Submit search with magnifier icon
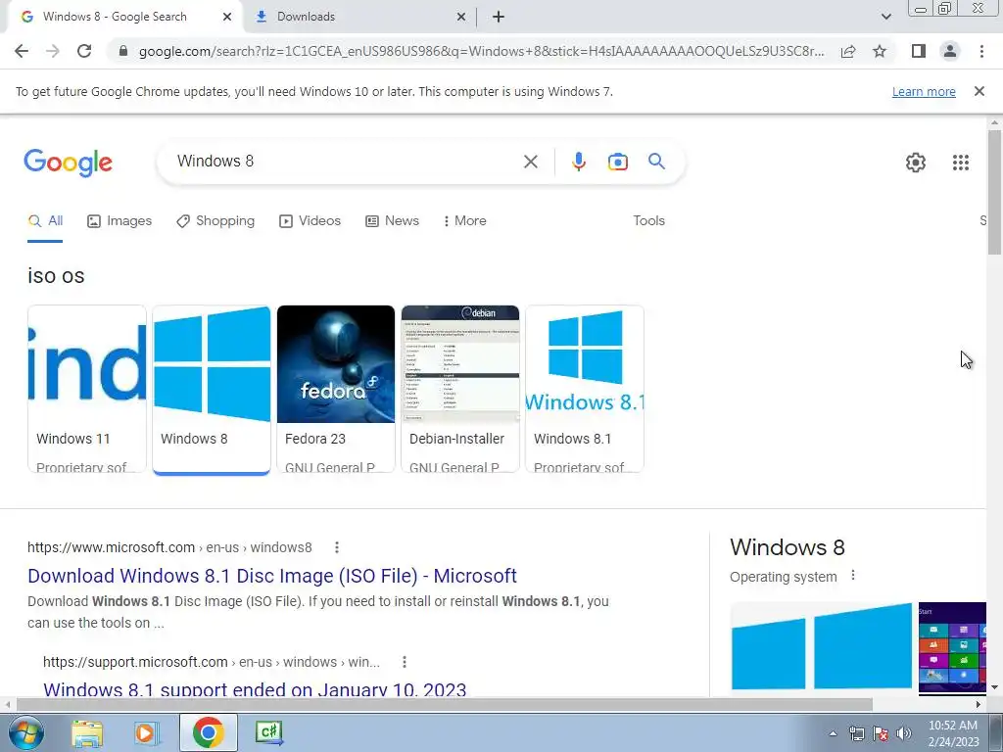The width and height of the screenshot is (1003, 752). (656, 162)
